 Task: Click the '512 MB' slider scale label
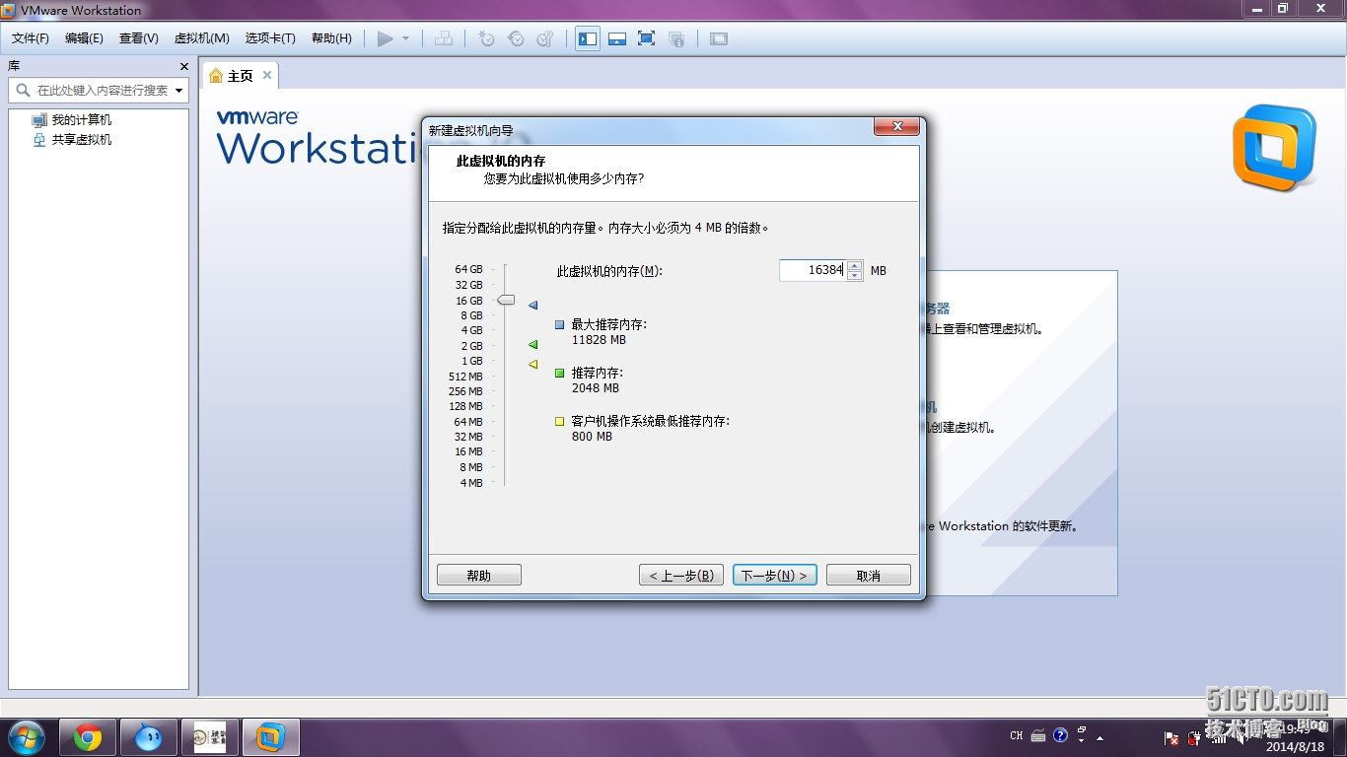coord(465,377)
